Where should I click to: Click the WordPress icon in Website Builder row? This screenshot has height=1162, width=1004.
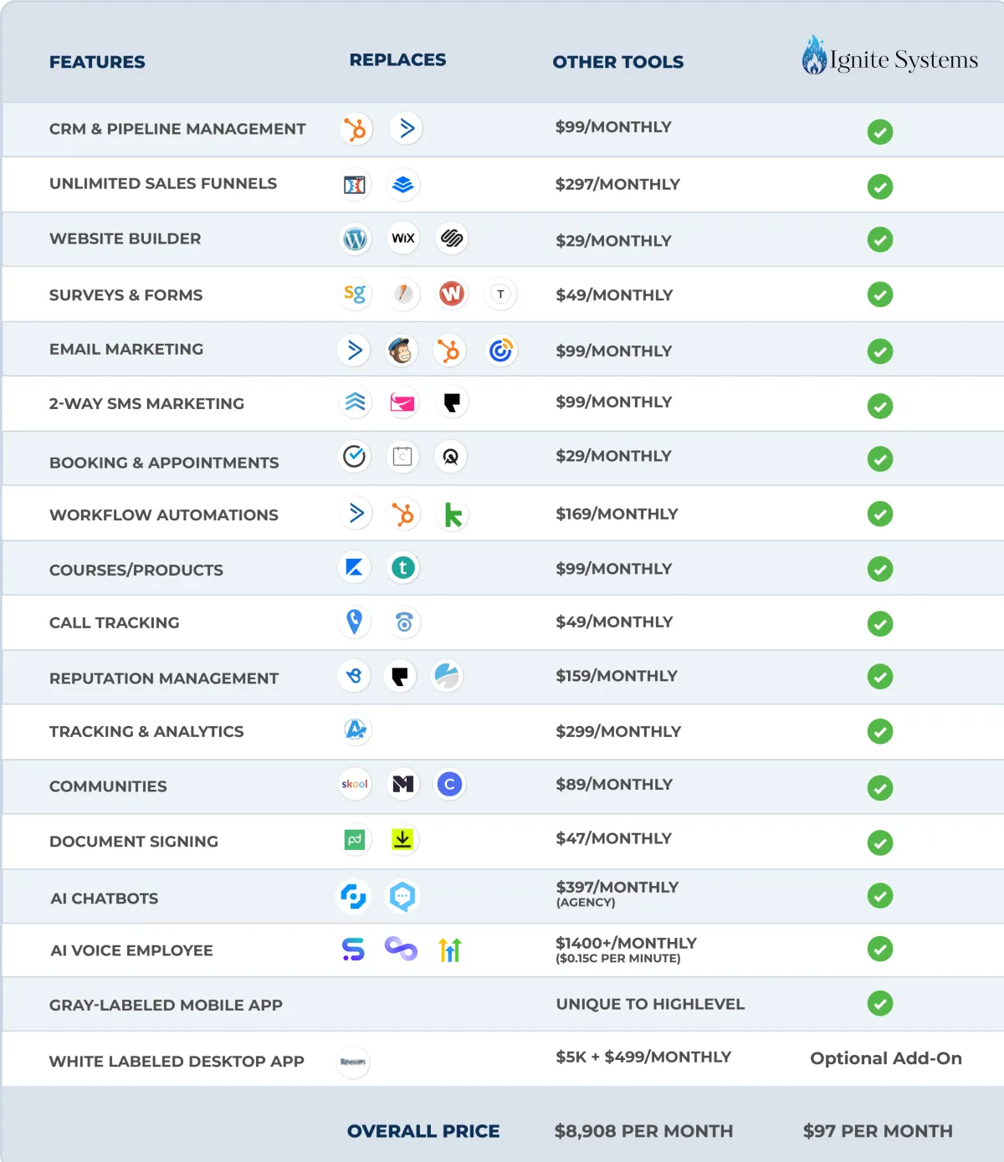[x=356, y=239]
